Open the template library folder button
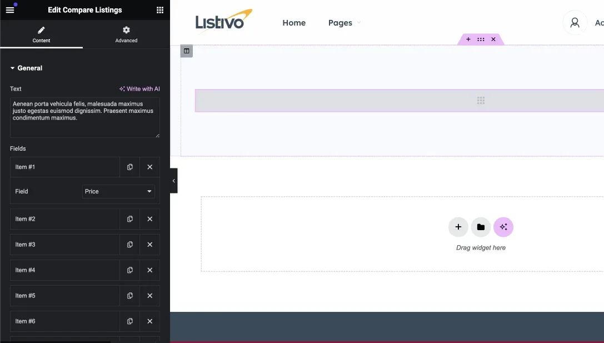 [481, 227]
